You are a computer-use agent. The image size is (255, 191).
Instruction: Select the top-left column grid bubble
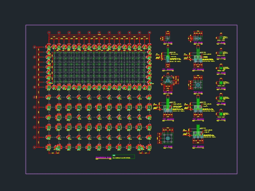click(x=48, y=33)
